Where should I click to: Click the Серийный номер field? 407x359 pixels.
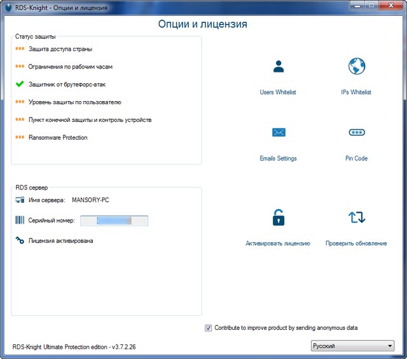click(x=114, y=220)
